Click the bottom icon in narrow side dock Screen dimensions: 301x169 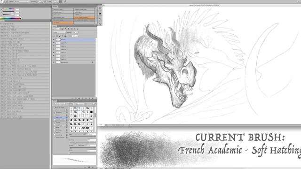click(x=100, y=23)
